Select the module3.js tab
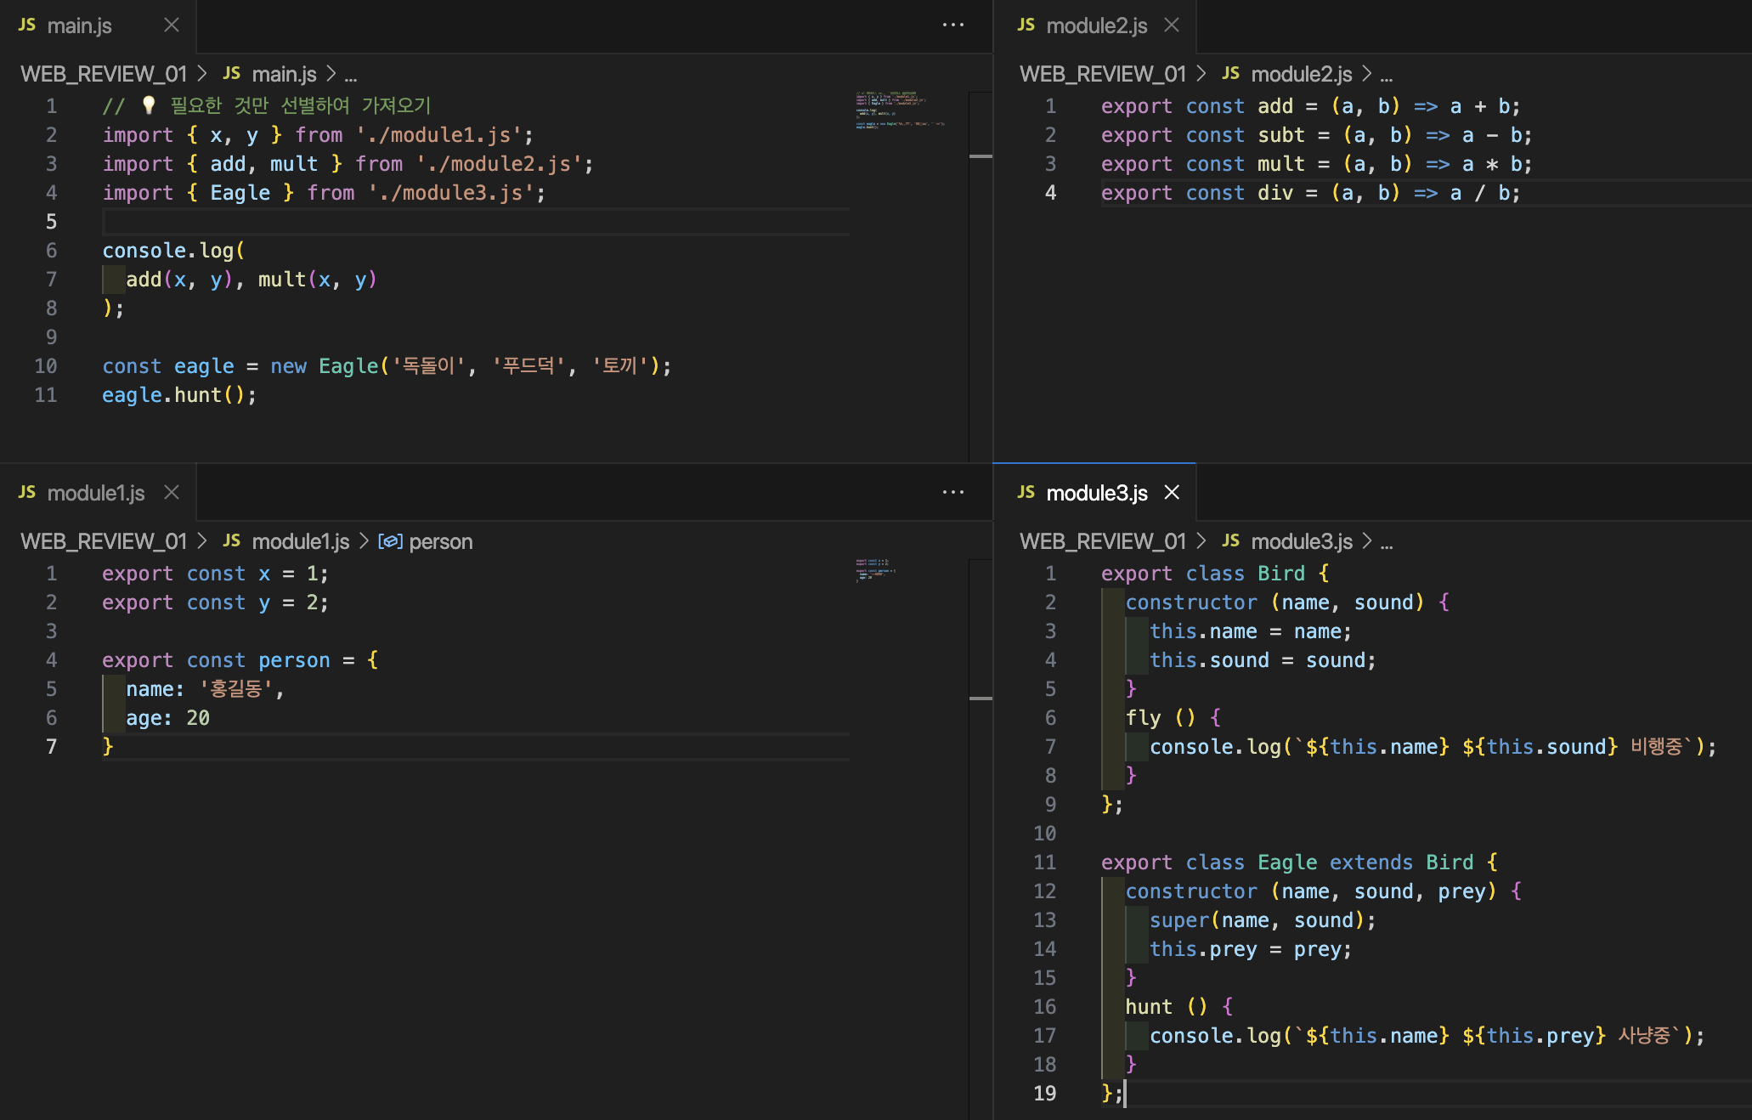Viewport: 1752px width, 1120px height. tap(1096, 493)
